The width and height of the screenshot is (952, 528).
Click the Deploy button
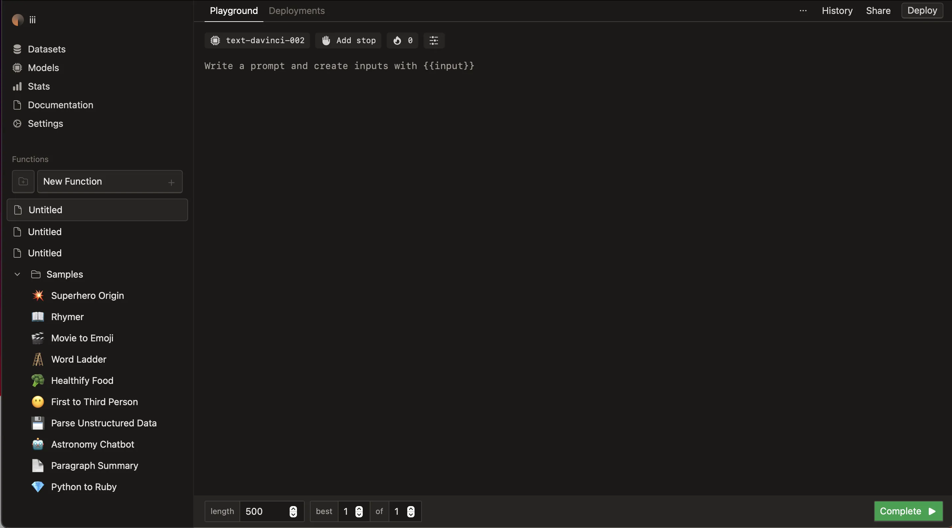[922, 10]
